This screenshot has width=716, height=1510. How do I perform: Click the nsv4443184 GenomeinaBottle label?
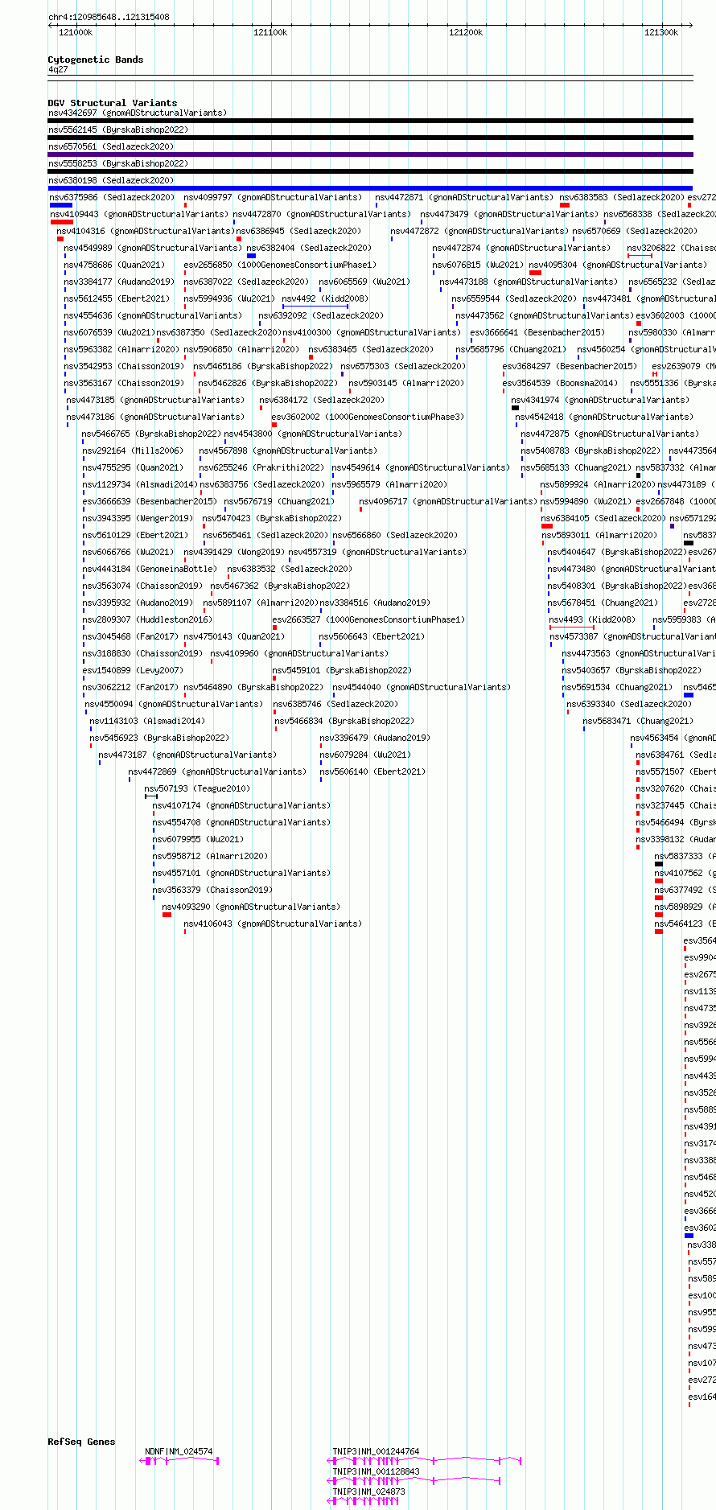tap(150, 569)
